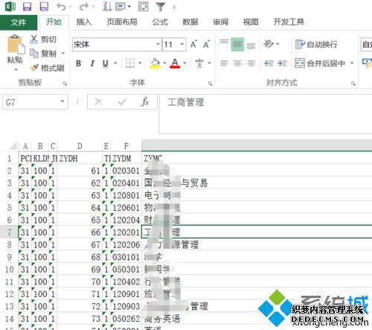
Task: Open the font size dropdown showing 11
Action: [x=182, y=45]
